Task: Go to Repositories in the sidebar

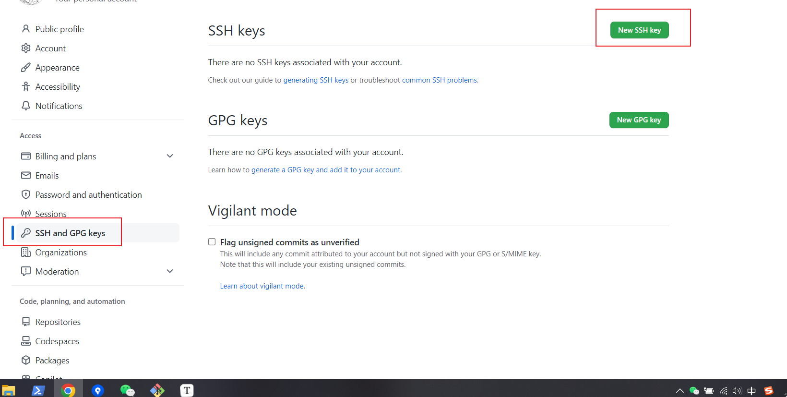Action: 58,322
